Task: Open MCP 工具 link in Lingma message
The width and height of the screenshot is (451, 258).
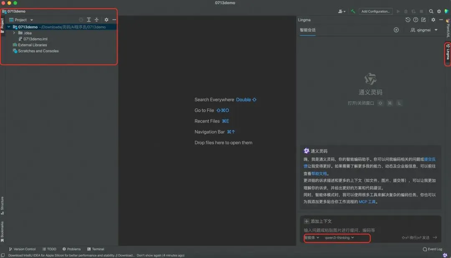Action: [367, 202]
